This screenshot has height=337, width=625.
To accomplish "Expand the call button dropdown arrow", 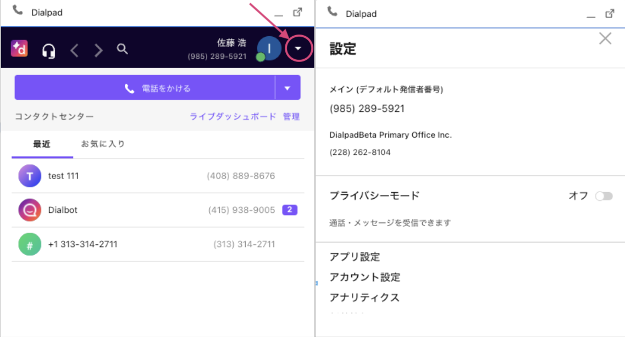I will coord(287,88).
